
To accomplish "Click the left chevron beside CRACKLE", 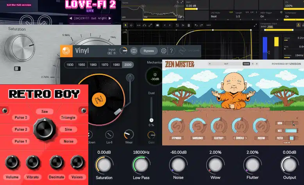I will tap(234, 138).
